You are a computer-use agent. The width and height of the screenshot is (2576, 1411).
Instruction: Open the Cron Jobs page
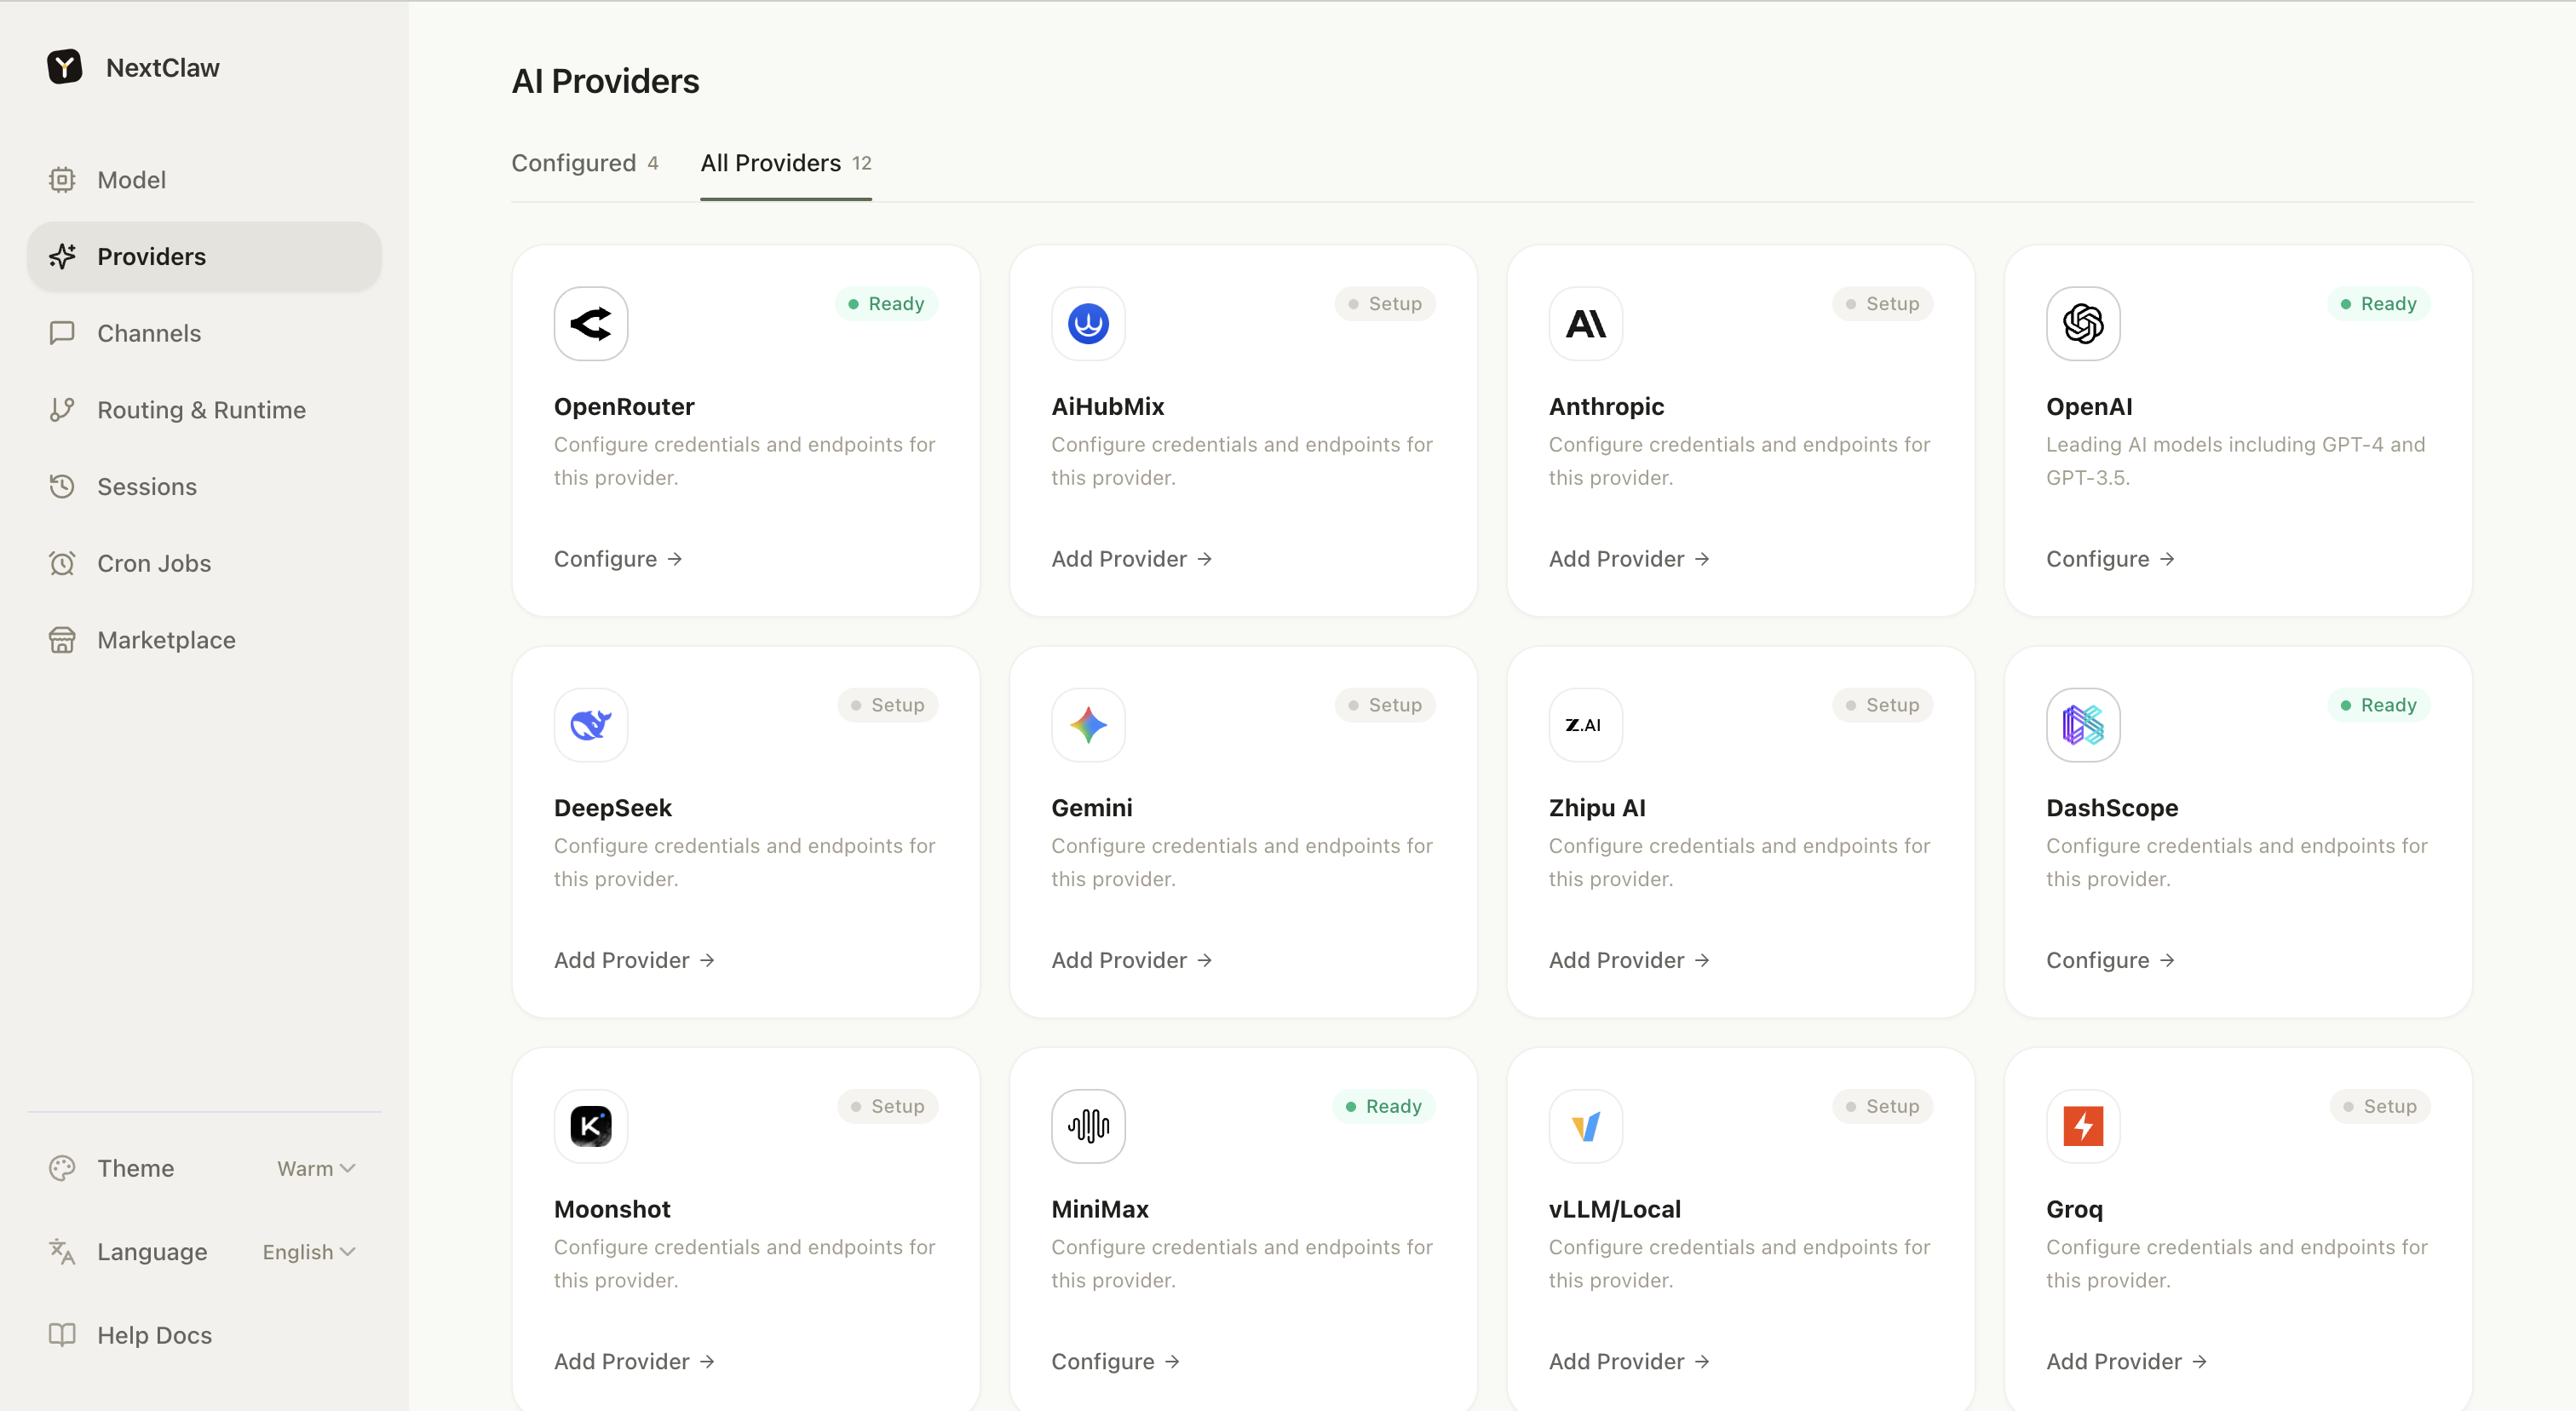[x=154, y=563]
